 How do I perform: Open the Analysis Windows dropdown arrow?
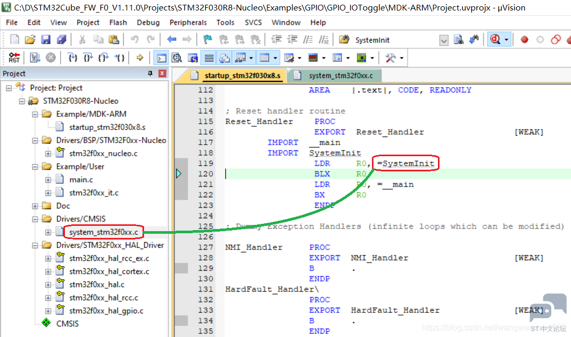click(324, 58)
